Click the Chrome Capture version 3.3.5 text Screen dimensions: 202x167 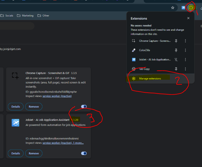pos(74,73)
